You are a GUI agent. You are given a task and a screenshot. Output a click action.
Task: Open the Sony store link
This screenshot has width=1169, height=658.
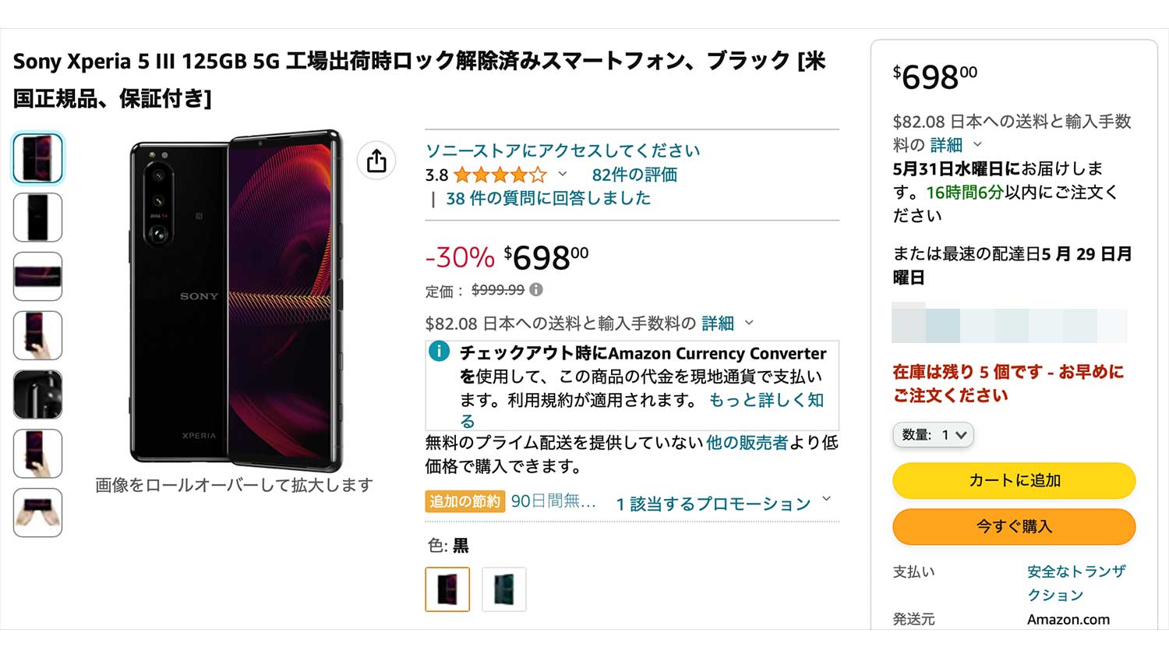[562, 150]
